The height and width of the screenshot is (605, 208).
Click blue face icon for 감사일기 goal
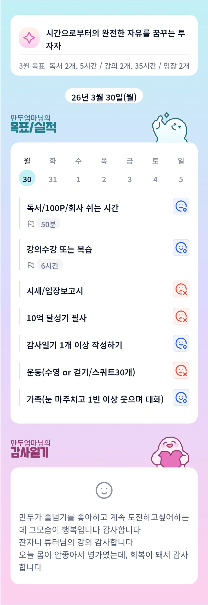click(x=181, y=343)
